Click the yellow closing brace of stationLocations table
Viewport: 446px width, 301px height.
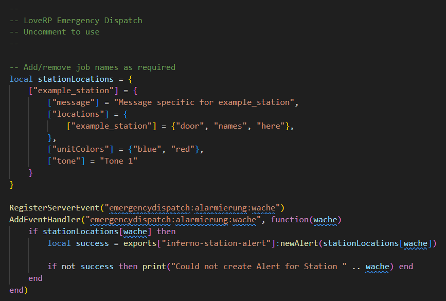tap(12, 185)
